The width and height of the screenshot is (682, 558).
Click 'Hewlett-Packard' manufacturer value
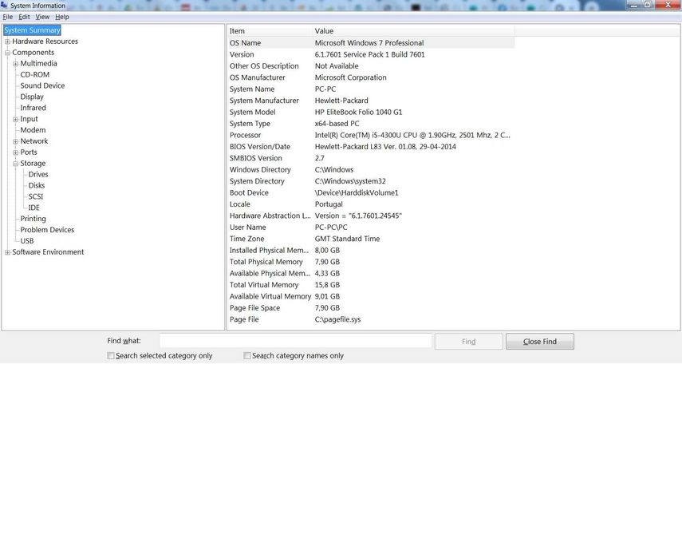coord(341,101)
